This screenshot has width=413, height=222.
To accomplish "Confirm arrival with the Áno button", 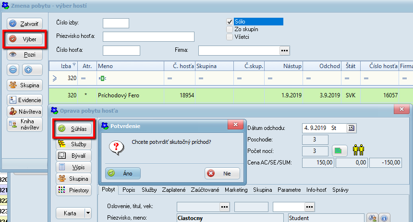I will coord(122,173).
